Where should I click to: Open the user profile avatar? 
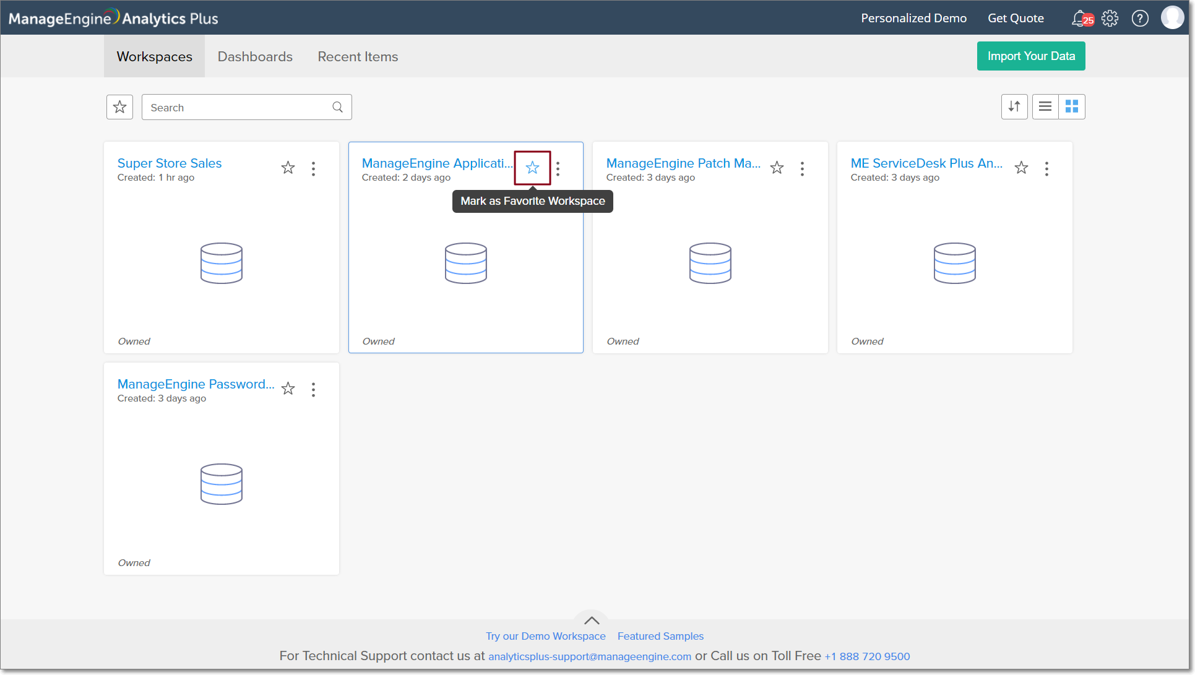coord(1172,18)
